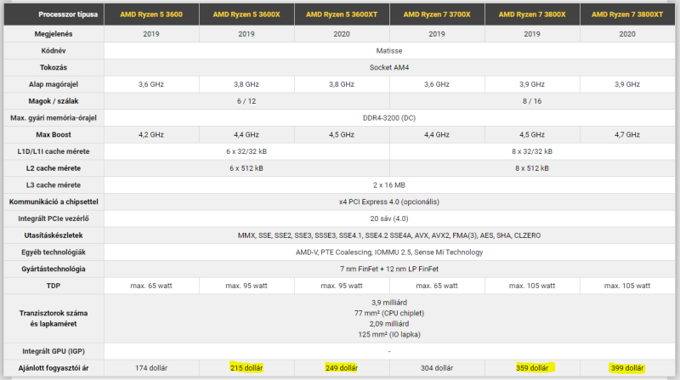Click the 8 x 32/32 kB cell
680x380 pixels.
(x=532, y=151)
